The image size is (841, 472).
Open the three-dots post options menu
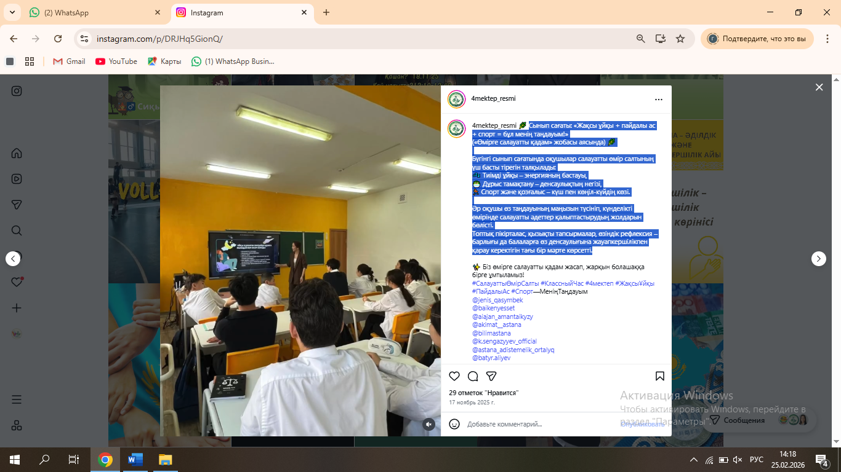click(659, 99)
